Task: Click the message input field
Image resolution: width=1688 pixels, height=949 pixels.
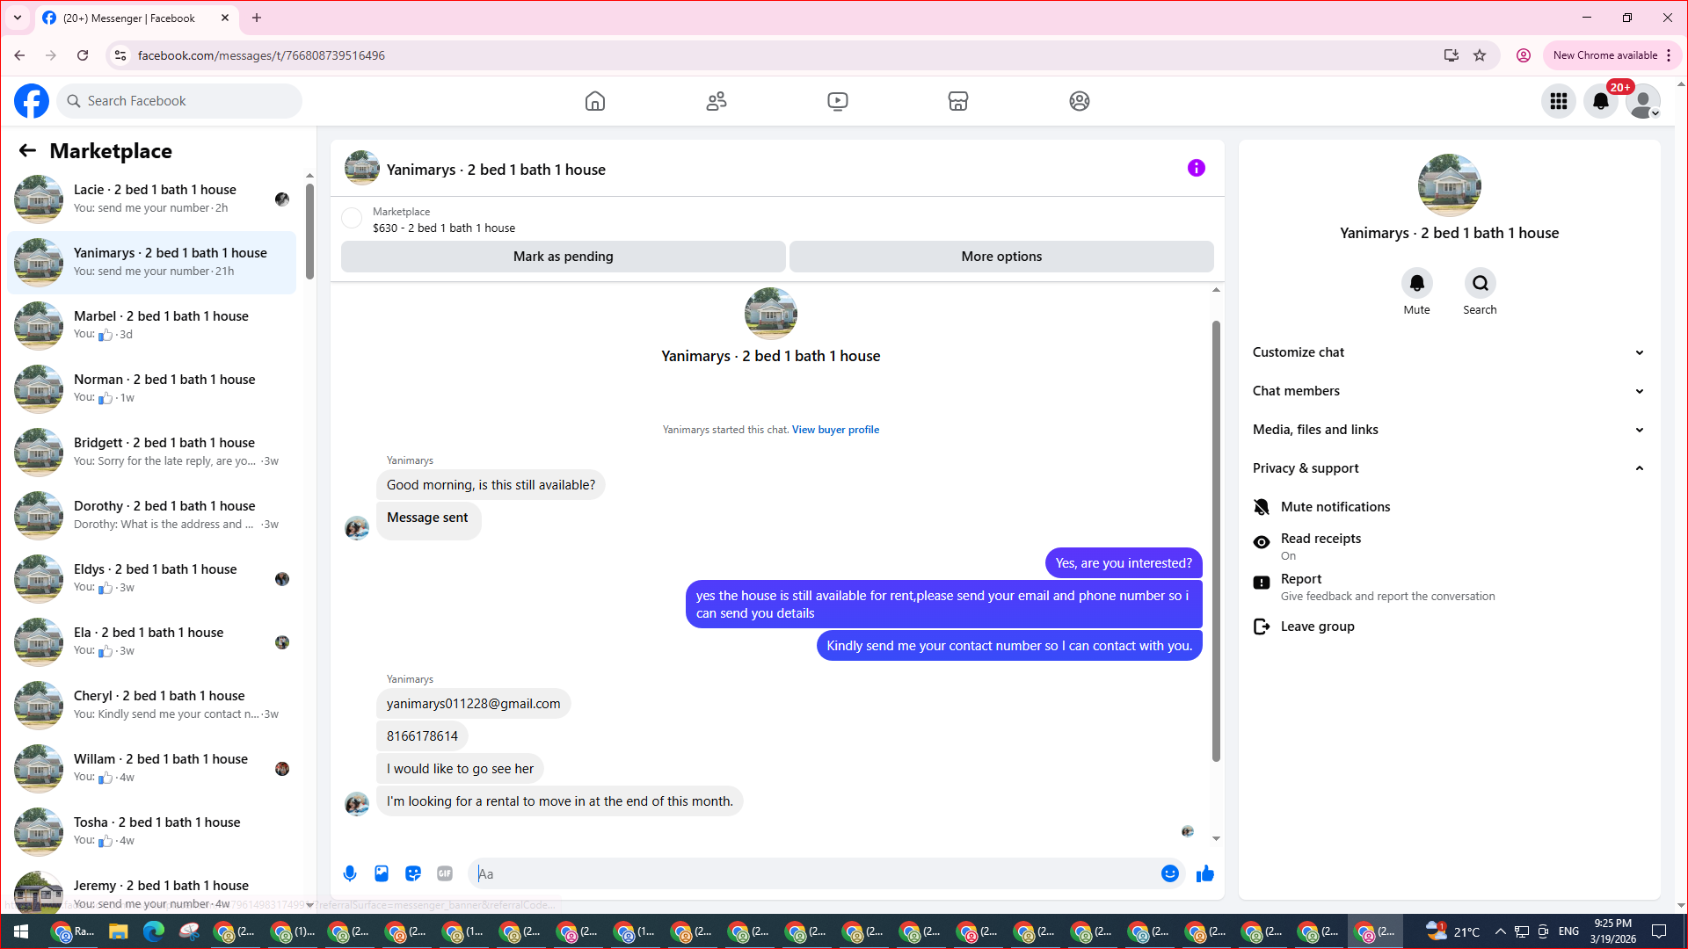Action: click(x=813, y=873)
